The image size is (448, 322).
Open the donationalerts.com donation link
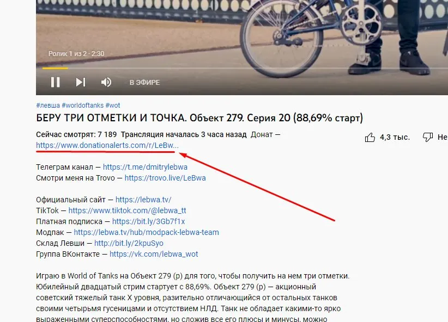point(107,145)
